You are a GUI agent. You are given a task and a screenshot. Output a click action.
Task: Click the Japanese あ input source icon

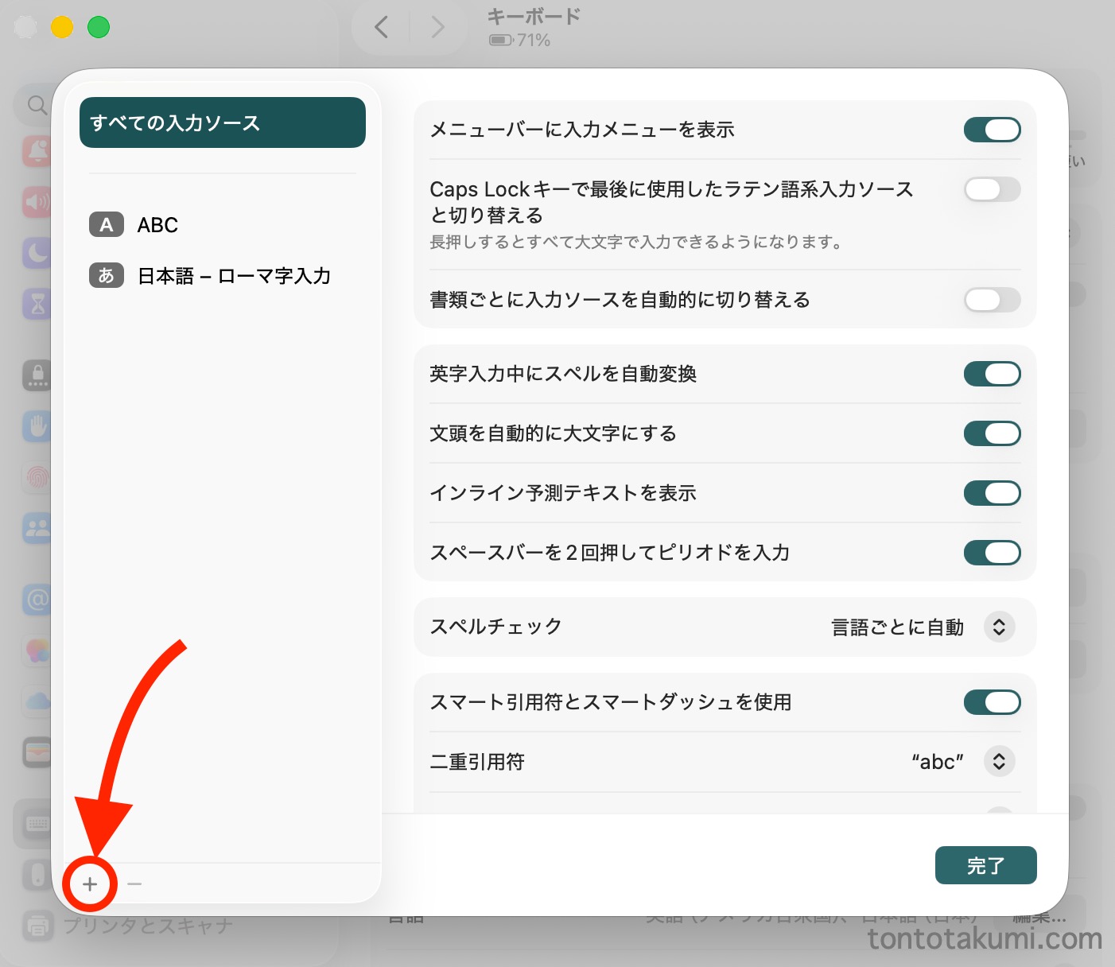tap(107, 276)
